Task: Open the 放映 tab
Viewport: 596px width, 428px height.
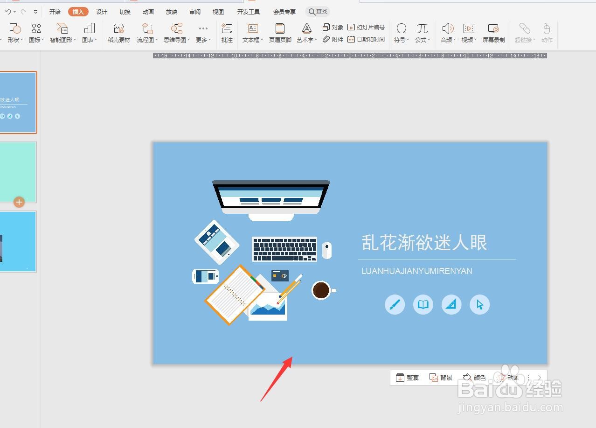Action: click(x=172, y=12)
